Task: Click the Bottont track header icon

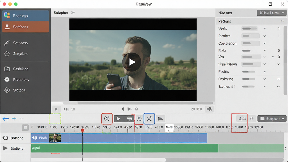Action: click(x=6, y=138)
